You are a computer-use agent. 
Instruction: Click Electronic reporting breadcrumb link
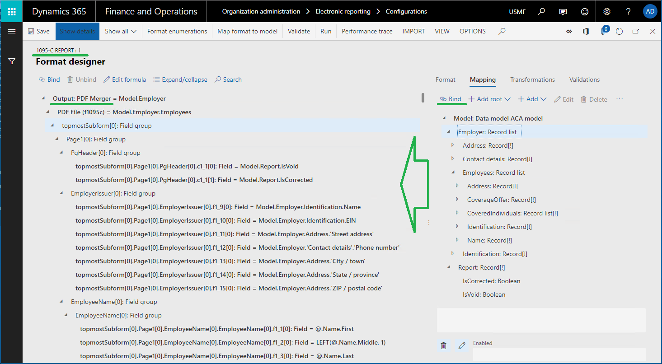[x=343, y=11]
